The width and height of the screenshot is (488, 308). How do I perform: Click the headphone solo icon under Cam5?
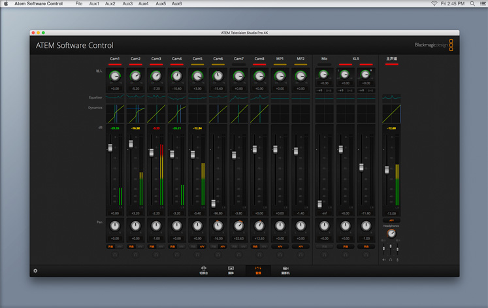tap(197, 254)
